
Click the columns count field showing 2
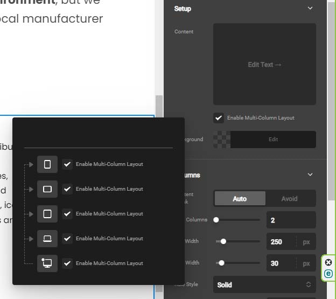291,220
